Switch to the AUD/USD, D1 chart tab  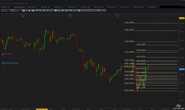pos(60,7)
